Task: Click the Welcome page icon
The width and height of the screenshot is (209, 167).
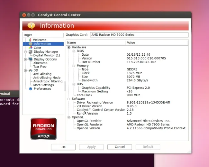Action: coord(30,40)
